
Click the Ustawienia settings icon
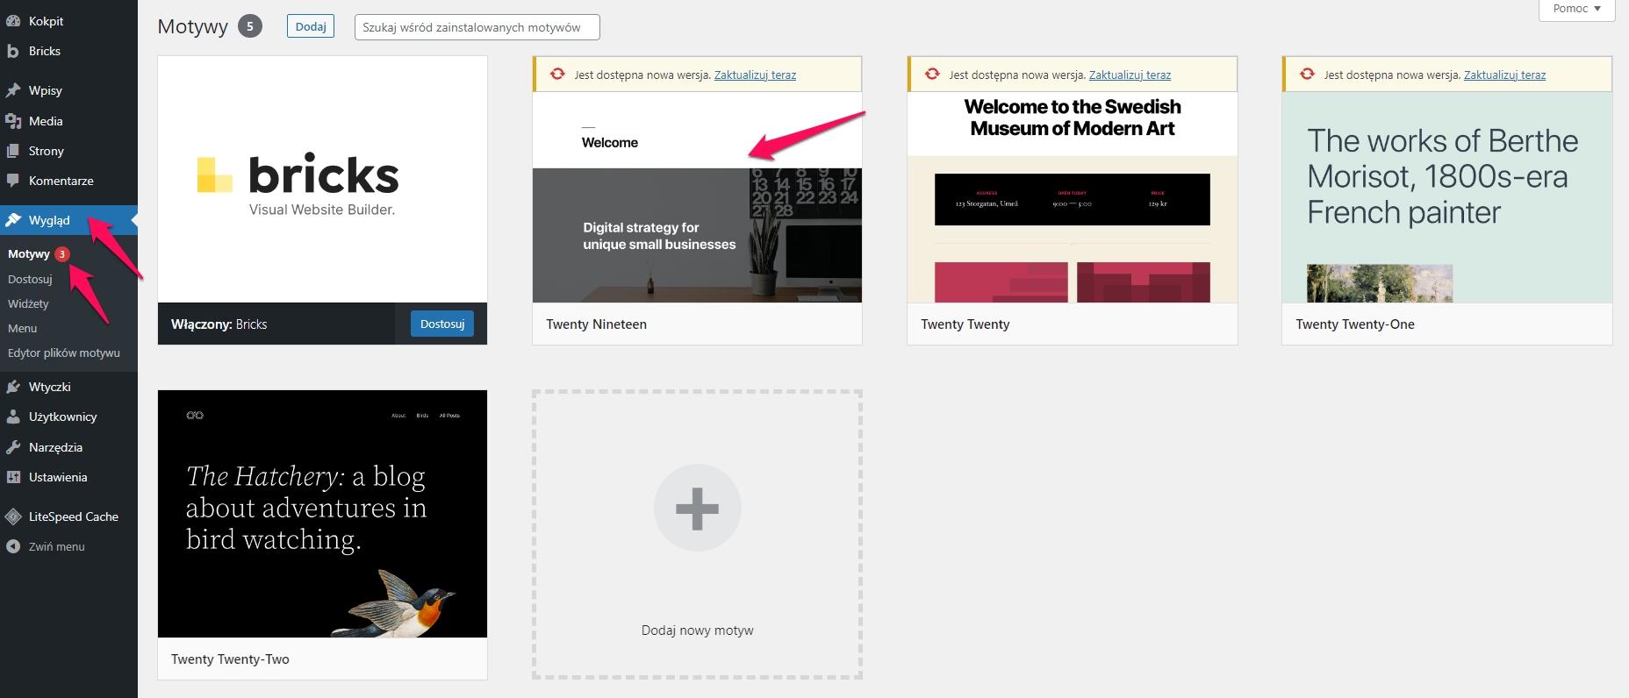click(x=13, y=477)
